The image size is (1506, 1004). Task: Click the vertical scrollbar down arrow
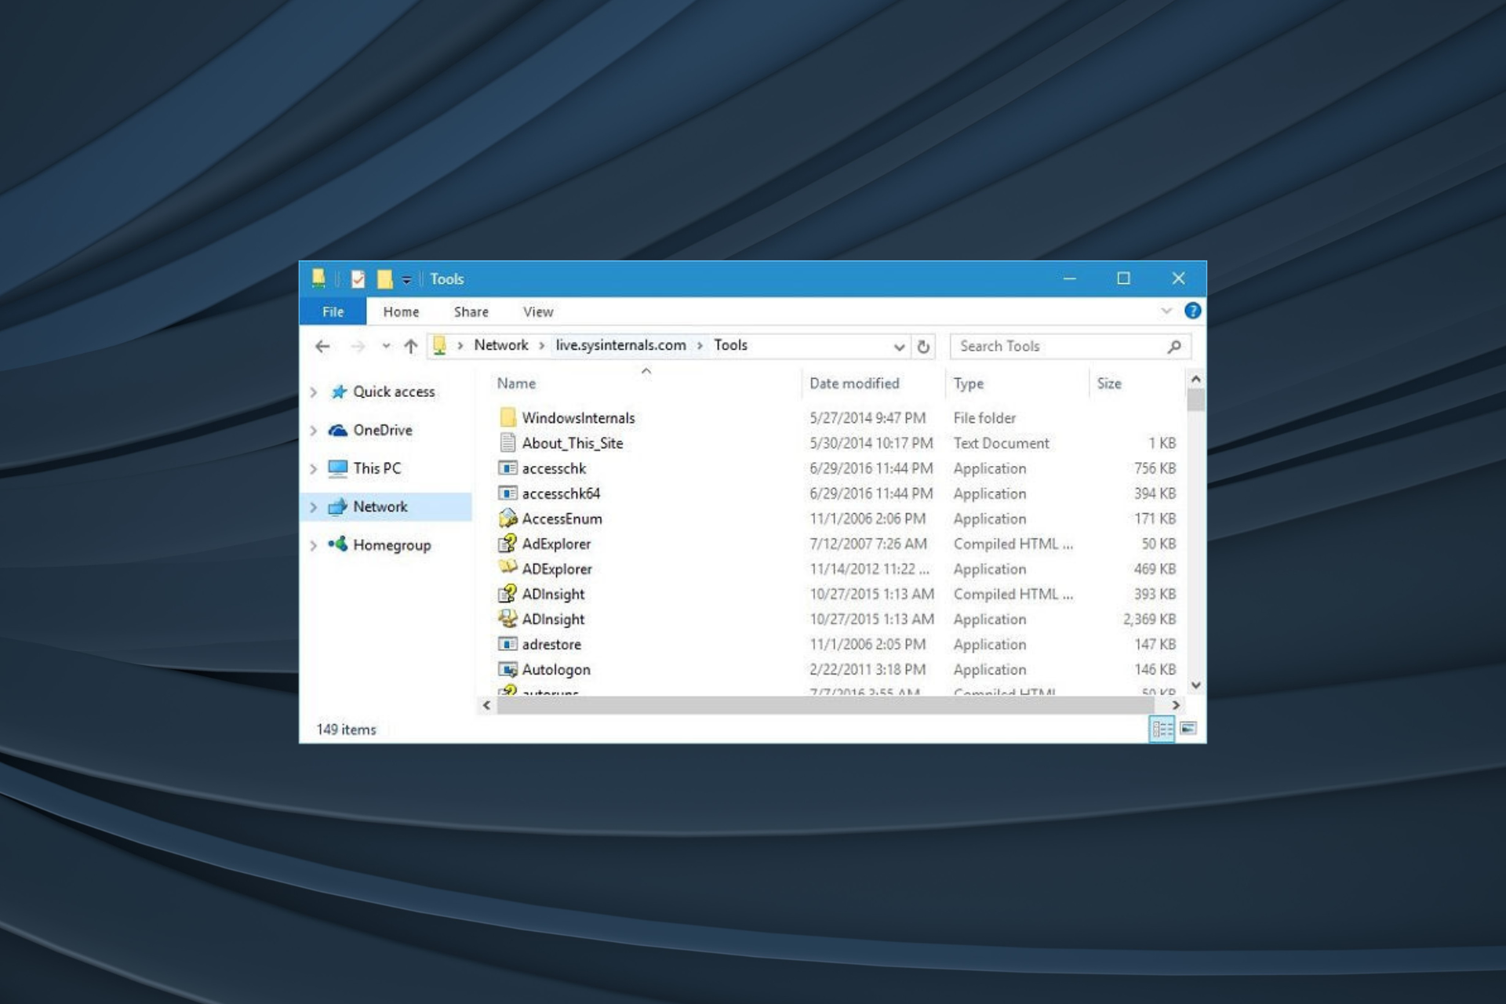[x=1195, y=685]
